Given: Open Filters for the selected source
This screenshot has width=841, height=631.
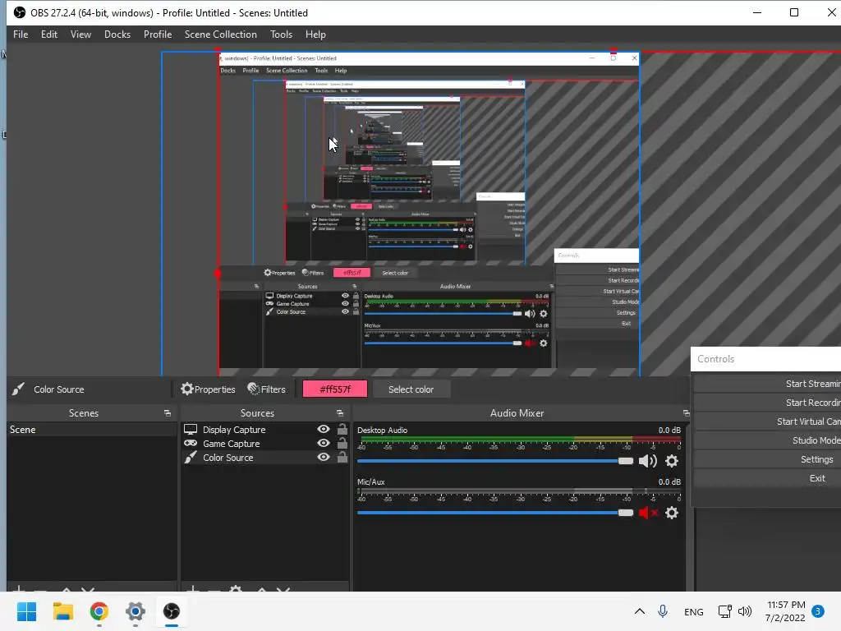Looking at the screenshot, I should 267,389.
